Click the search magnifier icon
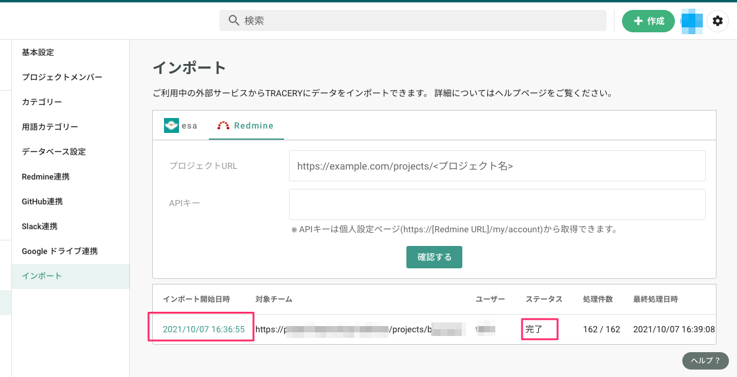This screenshot has height=377, width=737. (x=233, y=20)
